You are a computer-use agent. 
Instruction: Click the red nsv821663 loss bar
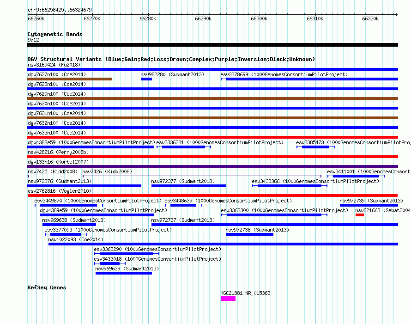[360, 215]
